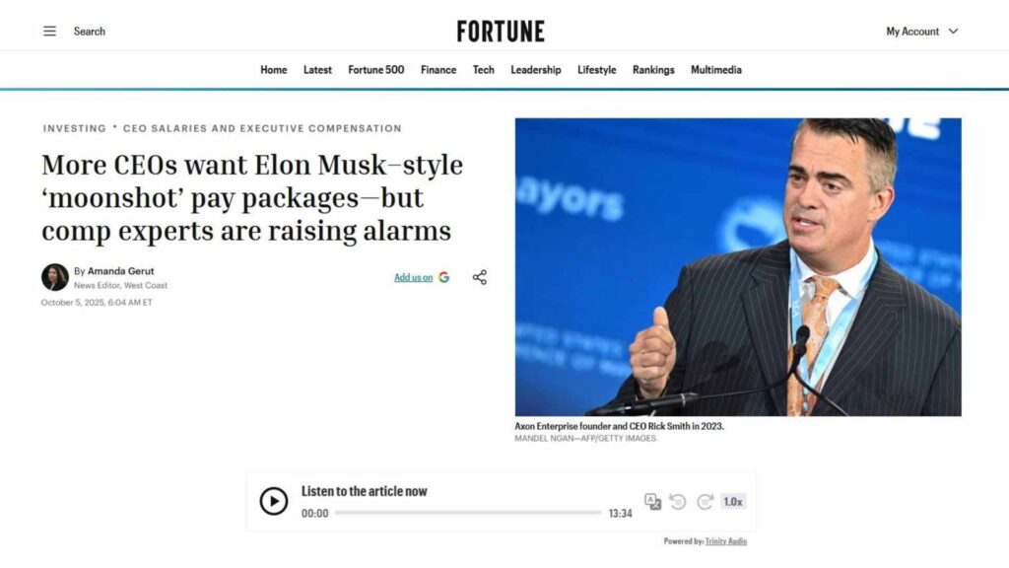Viewport: 1009px width, 568px height.
Task: Open the Fortune 500 menu item
Action: coord(375,70)
